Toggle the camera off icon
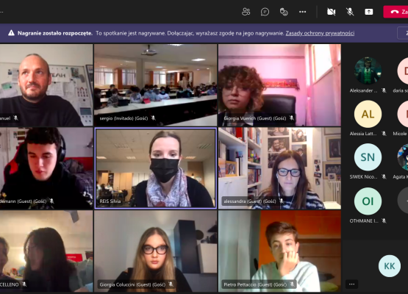 [x=331, y=12]
